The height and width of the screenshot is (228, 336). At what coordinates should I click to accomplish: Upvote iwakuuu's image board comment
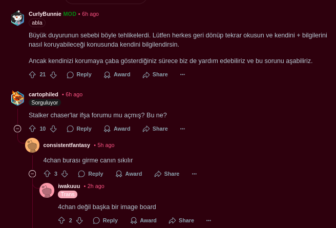(61, 220)
